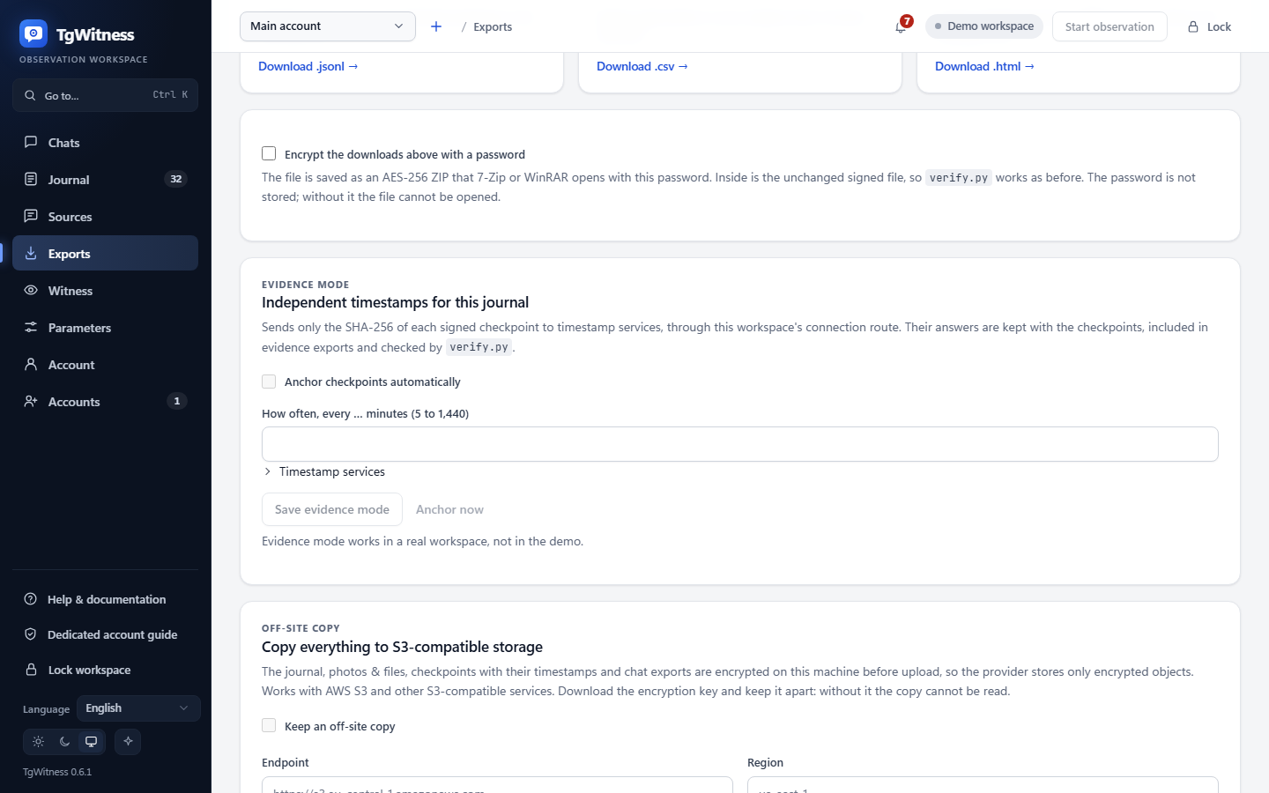Click Save evidence mode button
Screen dimensions: 1269x793
[x=332, y=509]
